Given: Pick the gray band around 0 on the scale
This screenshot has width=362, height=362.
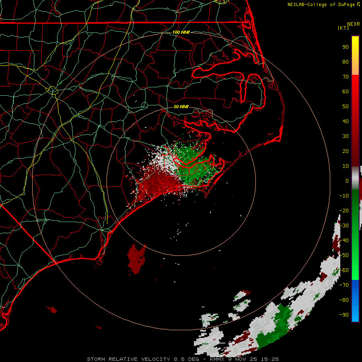Looking at the screenshot, I should (x=355, y=178).
